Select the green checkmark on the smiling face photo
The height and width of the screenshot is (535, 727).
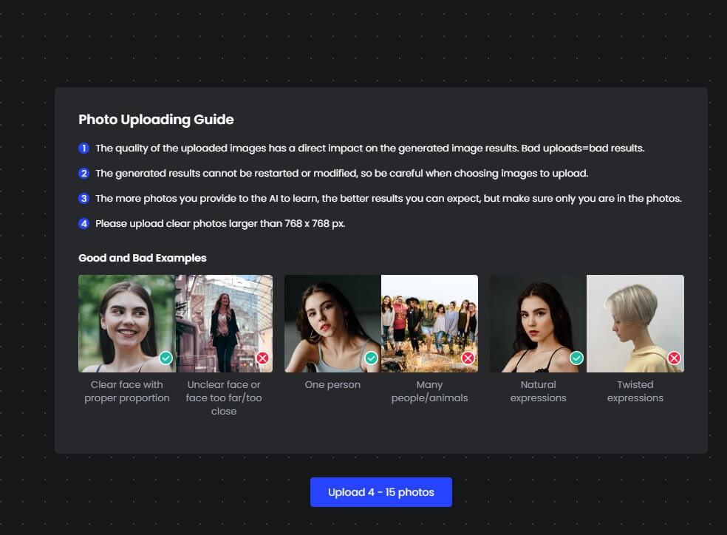point(166,358)
